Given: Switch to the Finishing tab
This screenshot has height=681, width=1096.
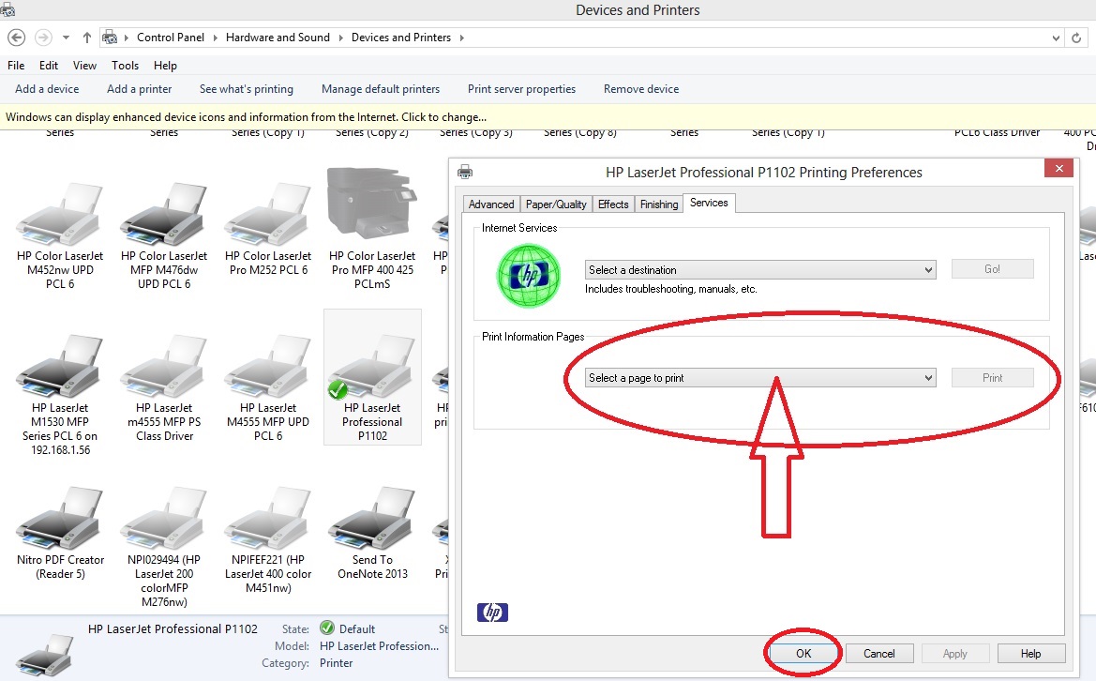Looking at the screenshot, I should [x=659, y=204].
